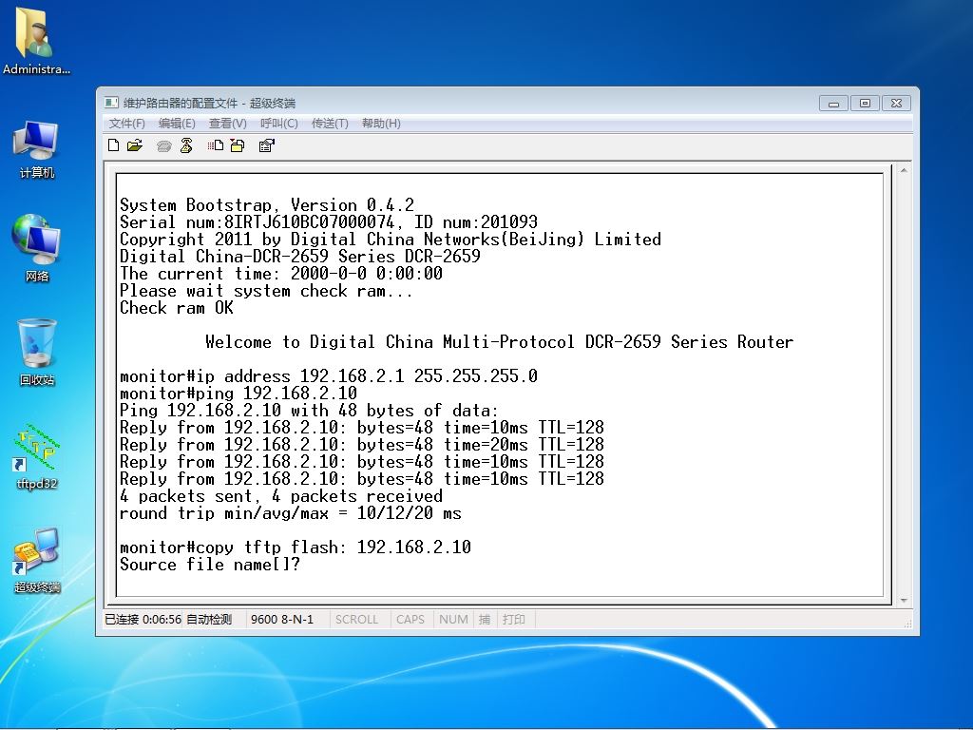
Task: Click '4 packets sent, 4 packets received' line
Action: click(281, 496)
